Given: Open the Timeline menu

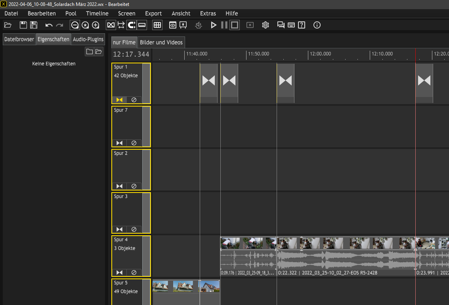Looking at the screenshot, I should [x=97, y=13].
